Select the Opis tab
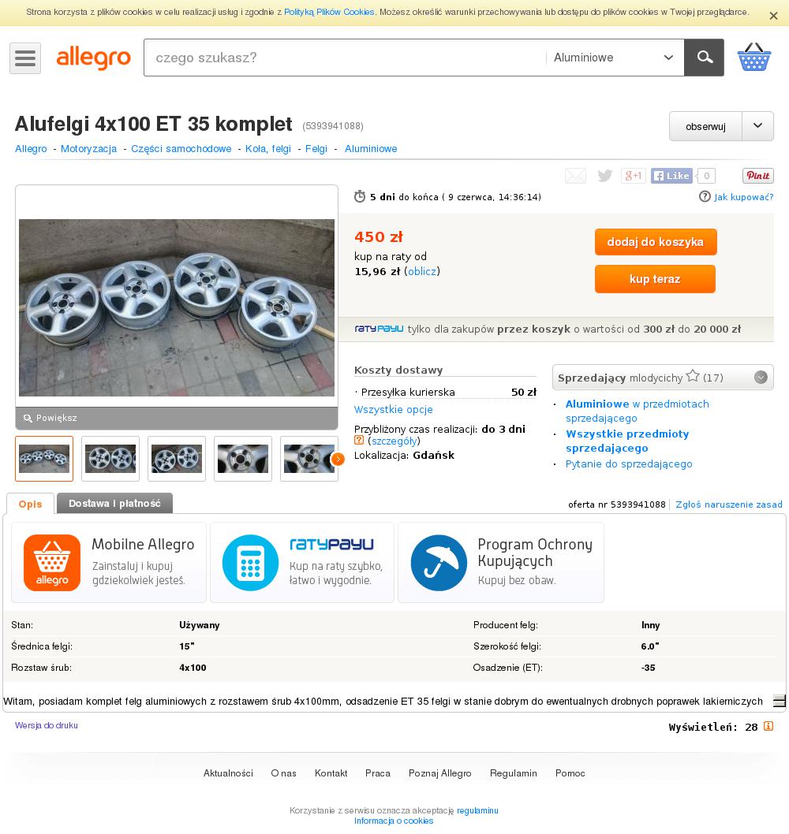This screenshot has width=789, height=834. click(x=30, y=504)
